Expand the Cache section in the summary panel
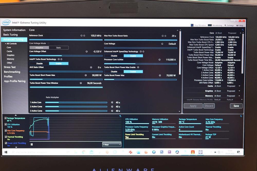This screenshot has width=257, height=171. point(240,86)
